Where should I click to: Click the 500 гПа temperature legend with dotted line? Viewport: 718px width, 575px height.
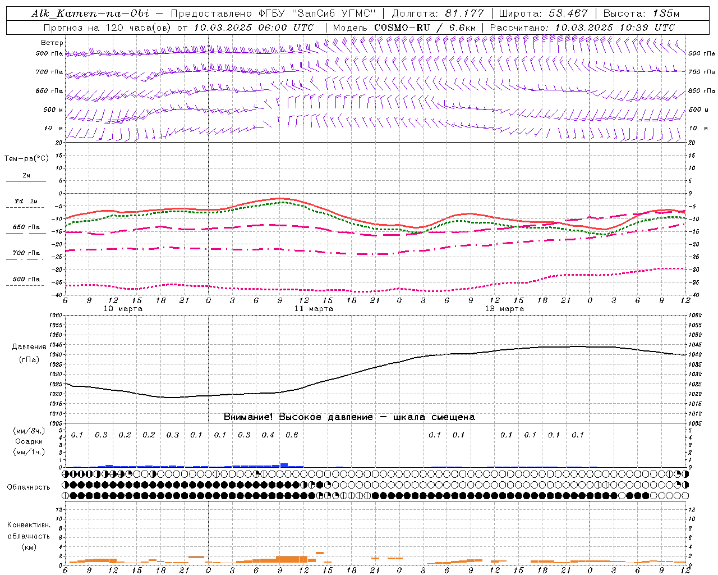[26, 281]
